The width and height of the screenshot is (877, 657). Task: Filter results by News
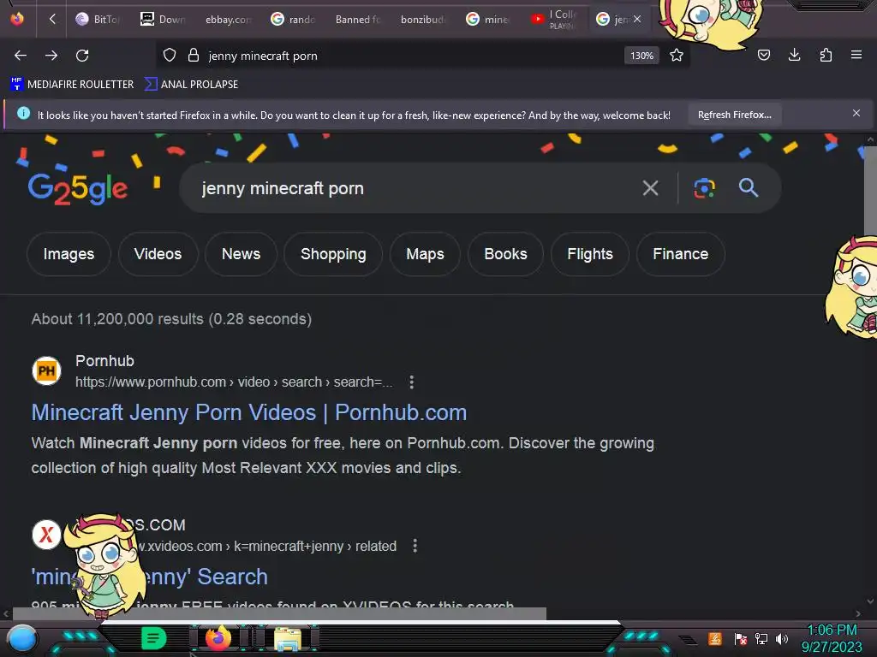pos(241,254)
